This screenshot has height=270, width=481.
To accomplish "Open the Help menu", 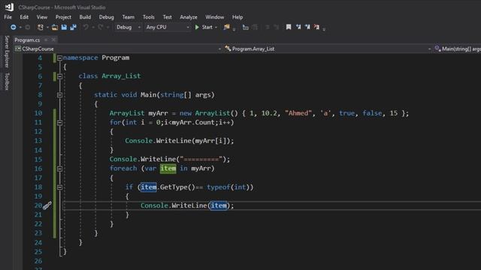I will pyautogui.click(x=237, y=17).
